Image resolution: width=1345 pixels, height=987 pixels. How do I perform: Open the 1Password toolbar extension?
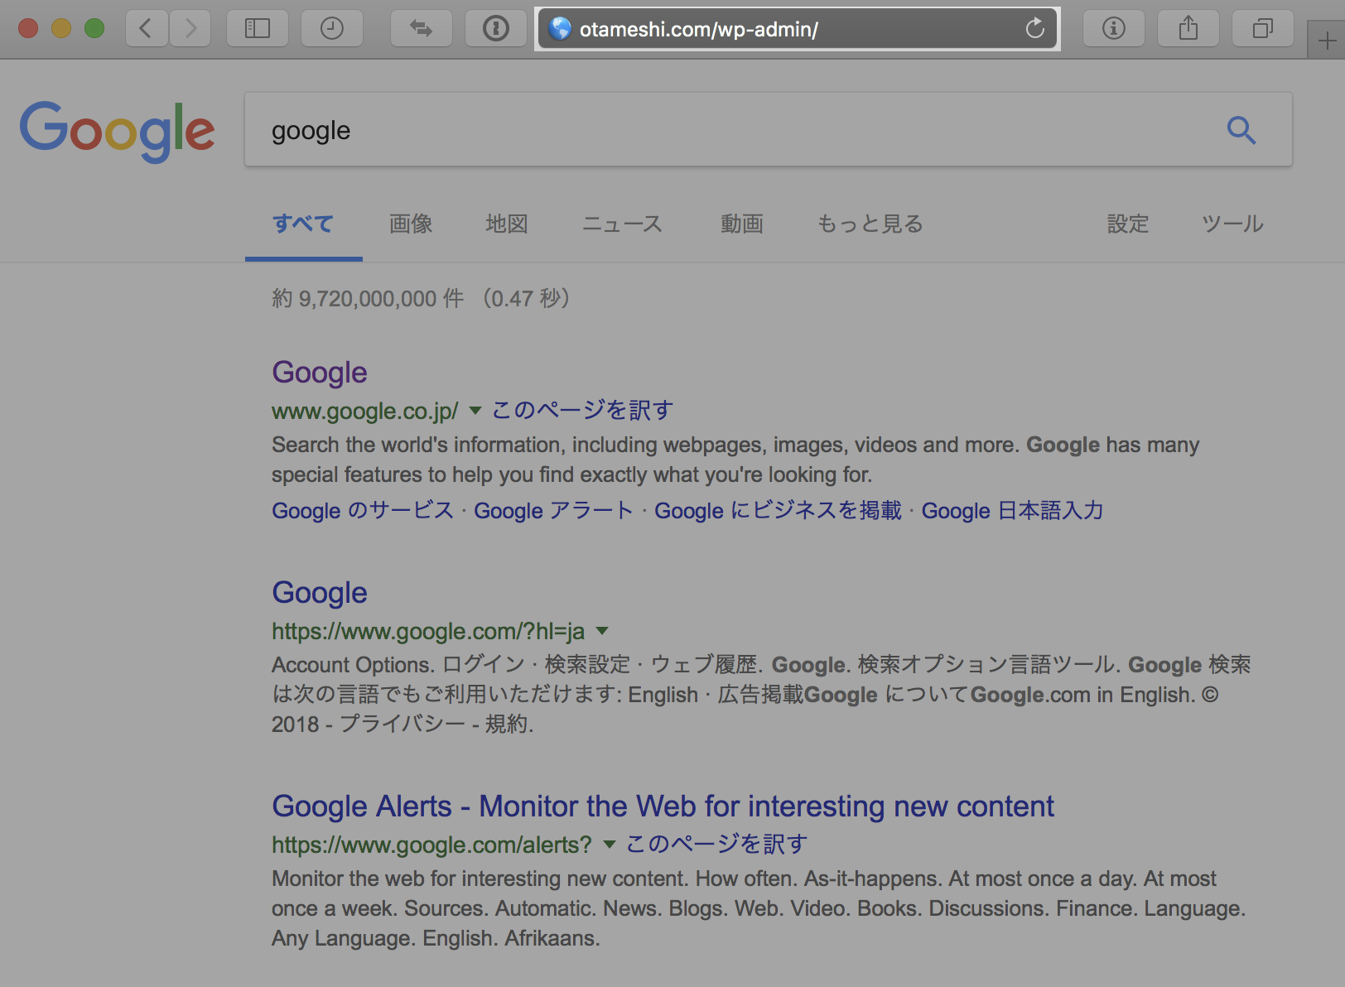click(x=495, y=29)
